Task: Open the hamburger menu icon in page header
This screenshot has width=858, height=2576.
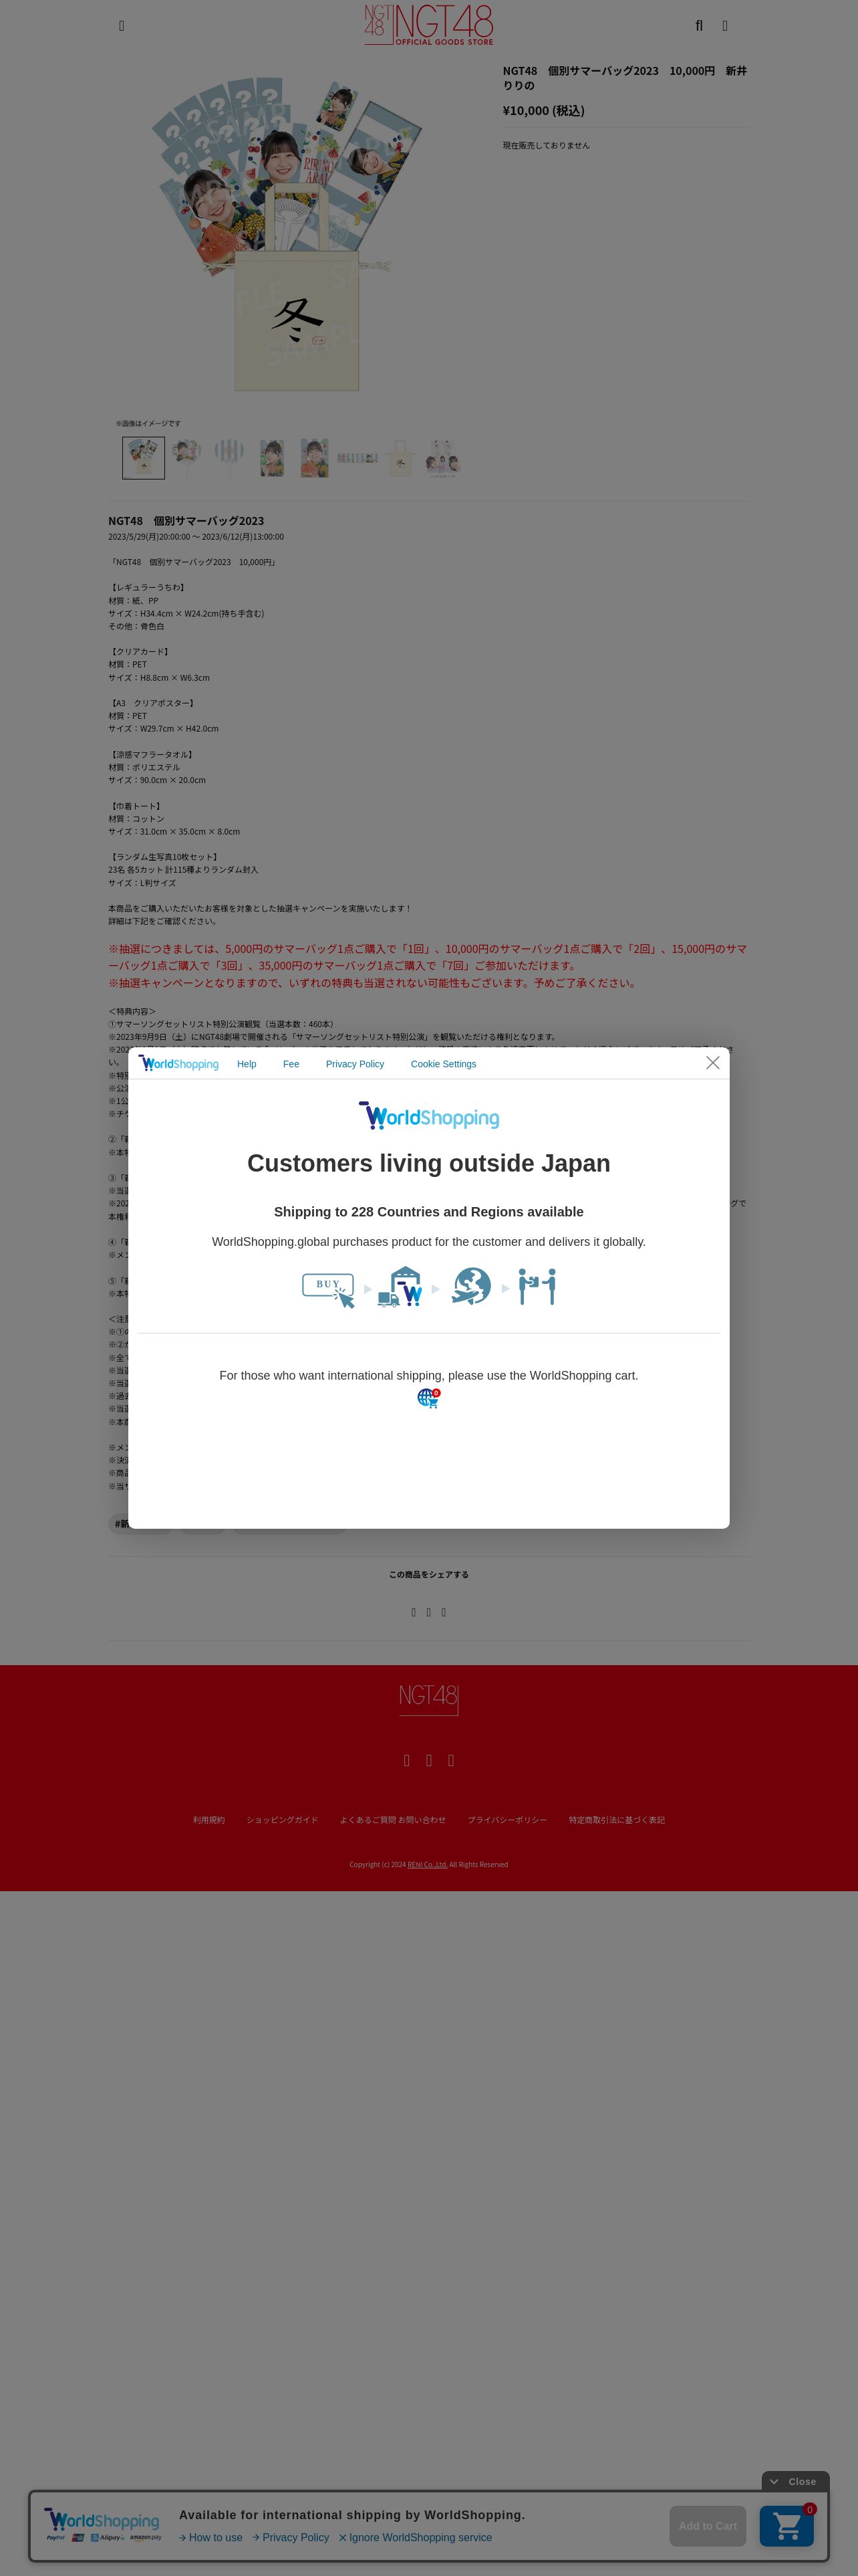Action: pos(122,26)
